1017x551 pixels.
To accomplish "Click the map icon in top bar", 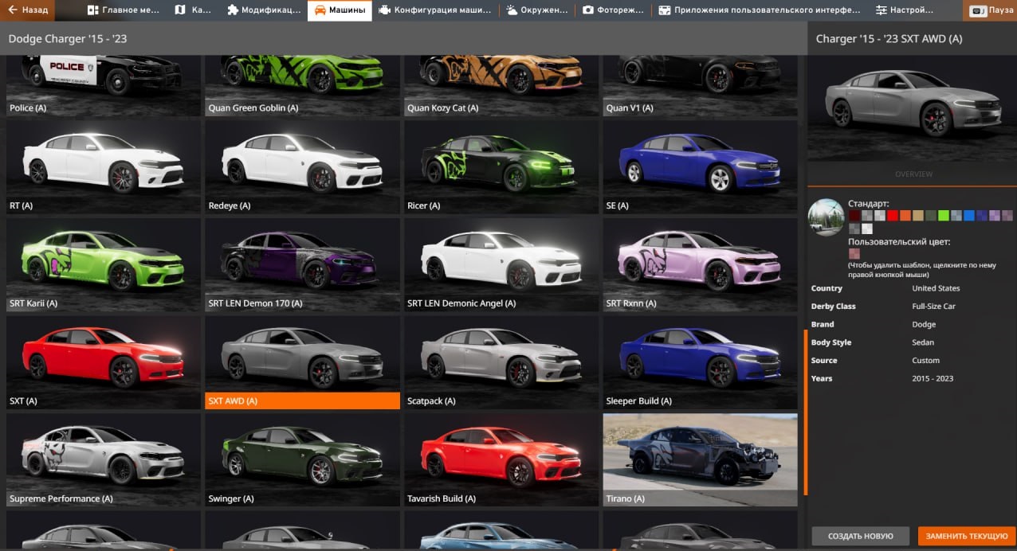I will pyautogui.click(x=179, y=10).
